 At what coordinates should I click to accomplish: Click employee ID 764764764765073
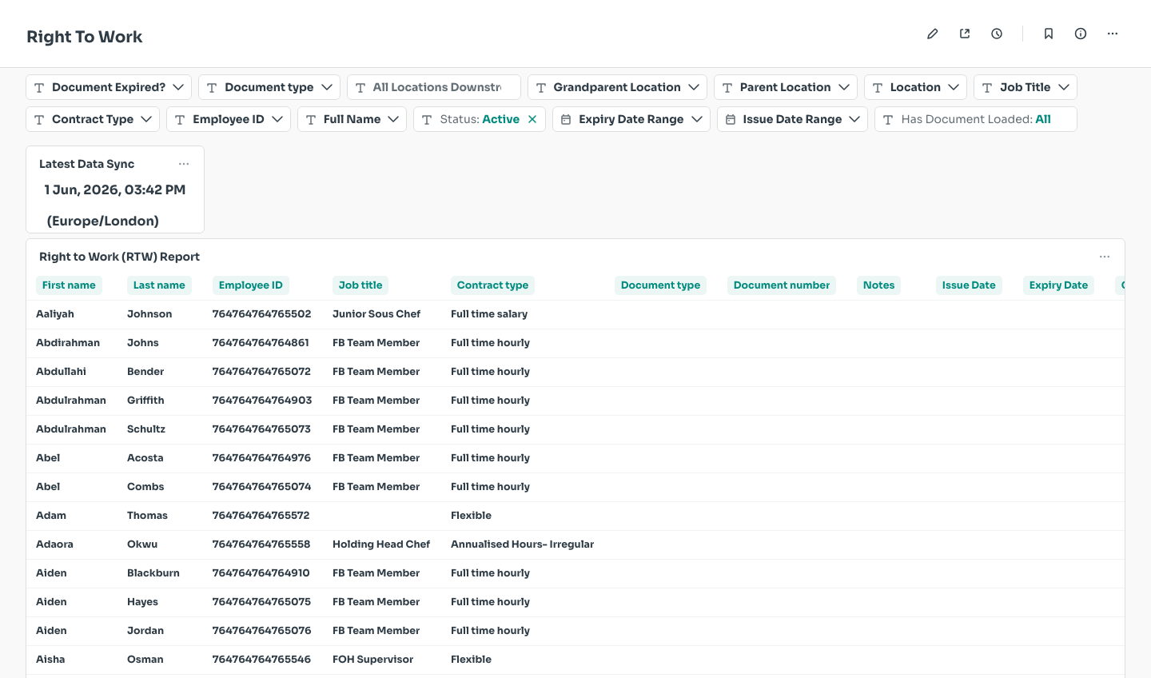261,429
